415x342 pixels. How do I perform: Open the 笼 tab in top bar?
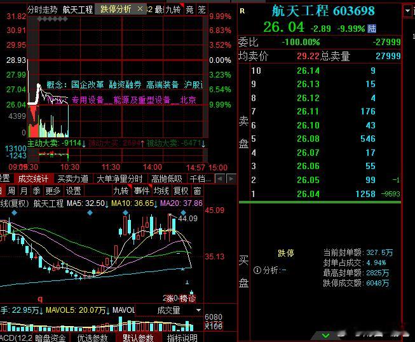pyautogui.click(x=201, y=10)
